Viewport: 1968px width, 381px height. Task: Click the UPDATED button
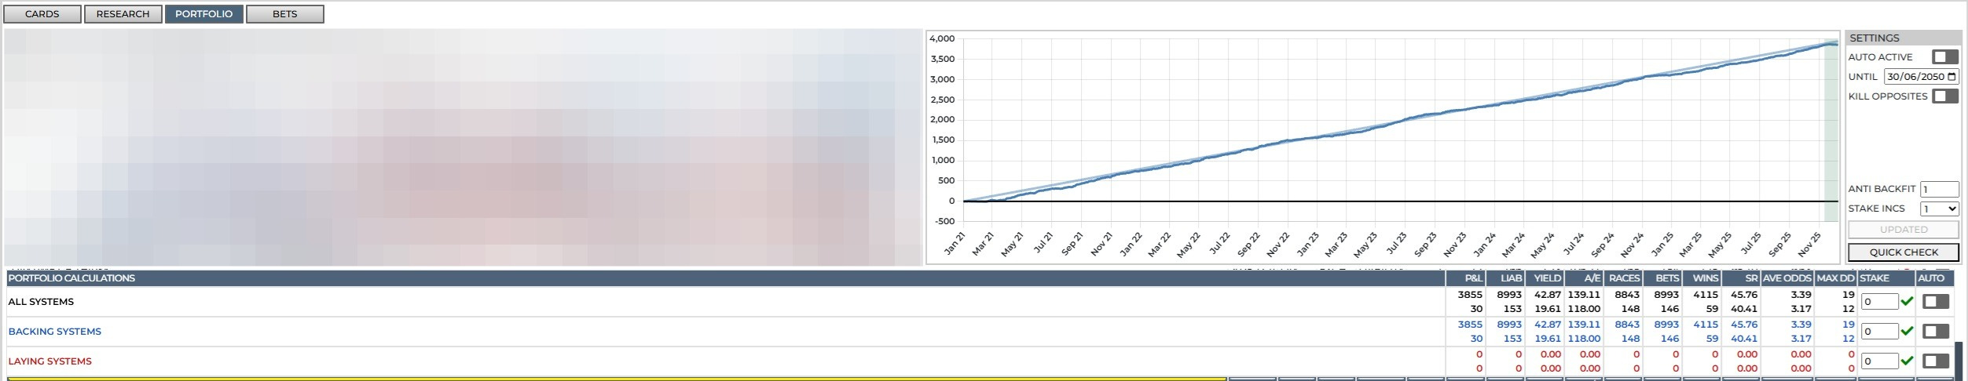1903,230
